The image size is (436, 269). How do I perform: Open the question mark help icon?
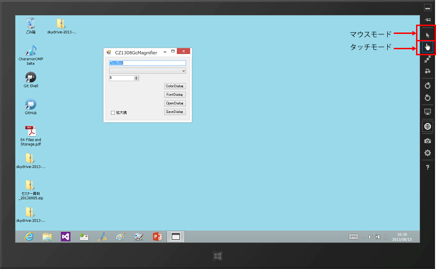[x=427, y=166]
